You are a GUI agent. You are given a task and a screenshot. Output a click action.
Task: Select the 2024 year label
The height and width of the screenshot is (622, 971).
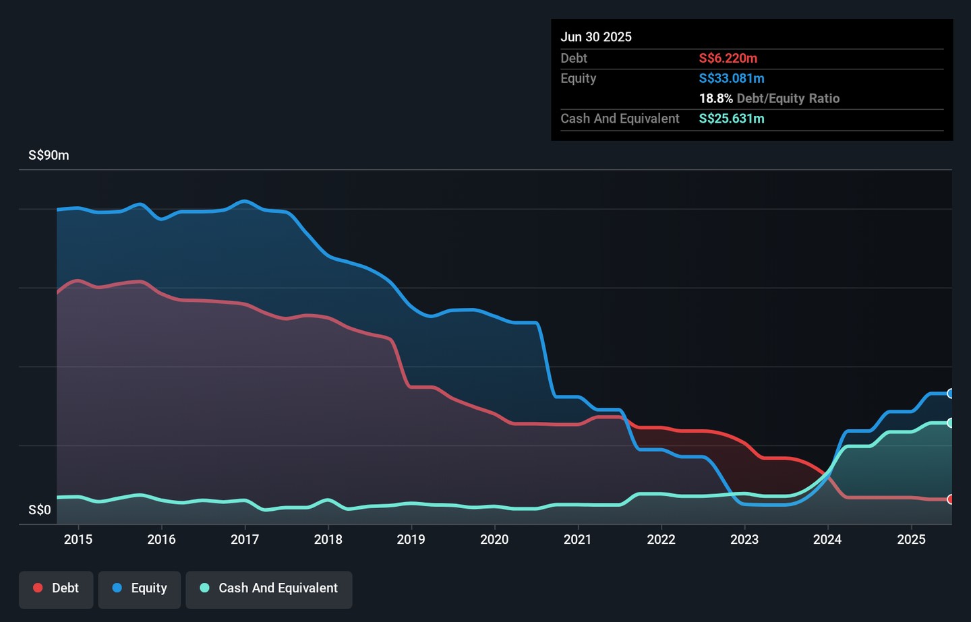827,539
